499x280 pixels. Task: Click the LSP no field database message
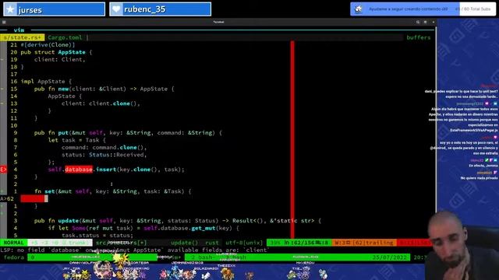(x=135, y=250)
